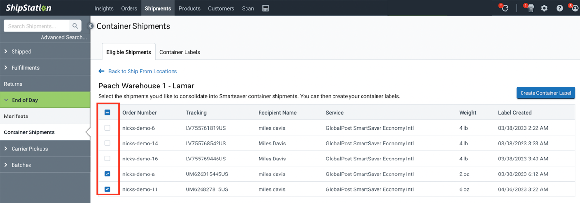Image resolution: width=580 pixels, height=203 pixels.
Task: Click the 2 oz weight cell
Action: pyautogui.click(x=464, y=174)
